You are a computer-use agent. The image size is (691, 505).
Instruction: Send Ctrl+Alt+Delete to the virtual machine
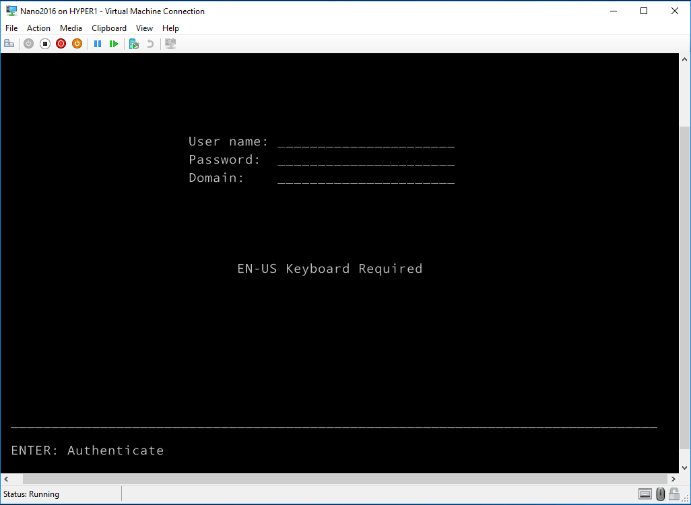tap(9, 43)
